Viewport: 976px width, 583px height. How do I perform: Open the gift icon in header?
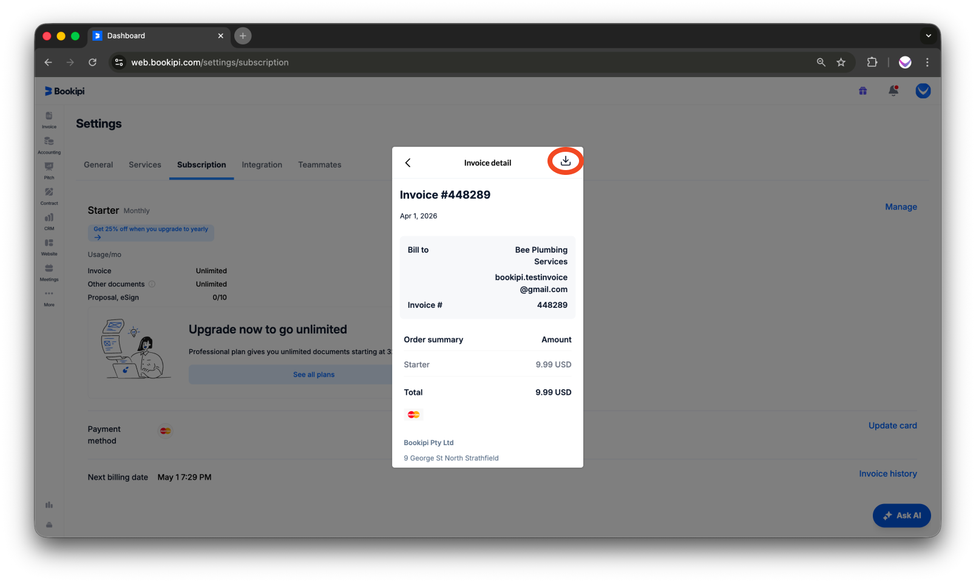(862, 91)
